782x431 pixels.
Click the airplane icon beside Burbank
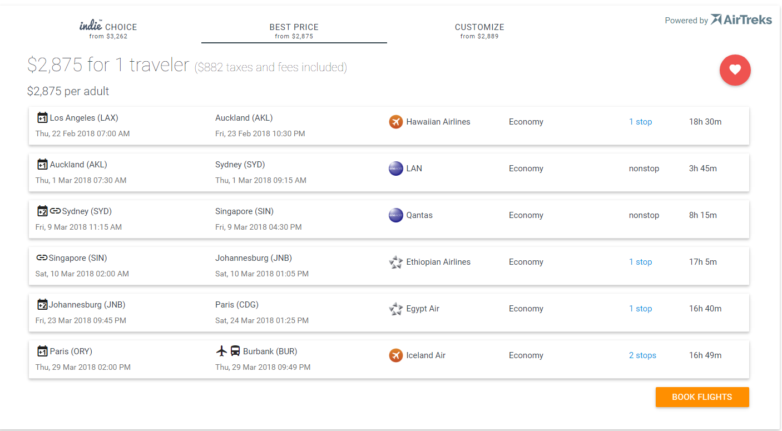221,351
